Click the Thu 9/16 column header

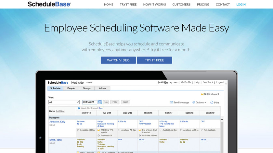coord(148,113)
